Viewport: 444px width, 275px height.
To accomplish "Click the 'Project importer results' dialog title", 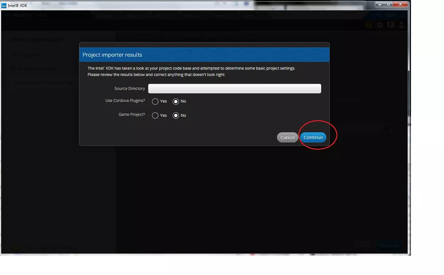I will tap(112, 55).
